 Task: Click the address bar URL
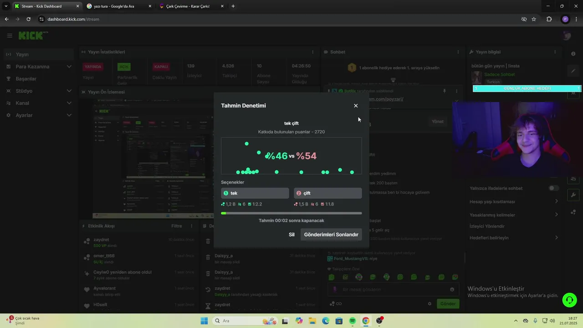pyautogui.click(x=73, y=19)
